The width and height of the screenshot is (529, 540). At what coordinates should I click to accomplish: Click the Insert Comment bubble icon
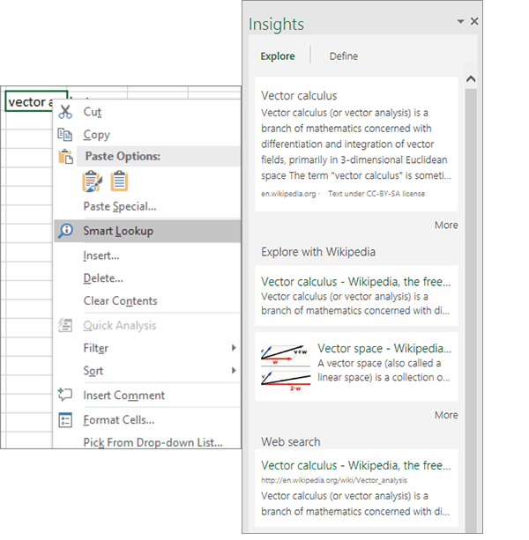coord(65,395)
